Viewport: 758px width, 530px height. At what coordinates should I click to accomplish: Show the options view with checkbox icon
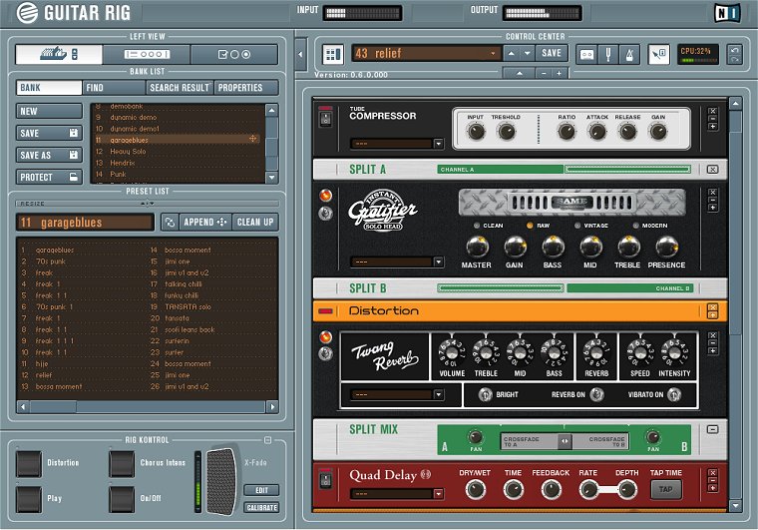[234, 54]
